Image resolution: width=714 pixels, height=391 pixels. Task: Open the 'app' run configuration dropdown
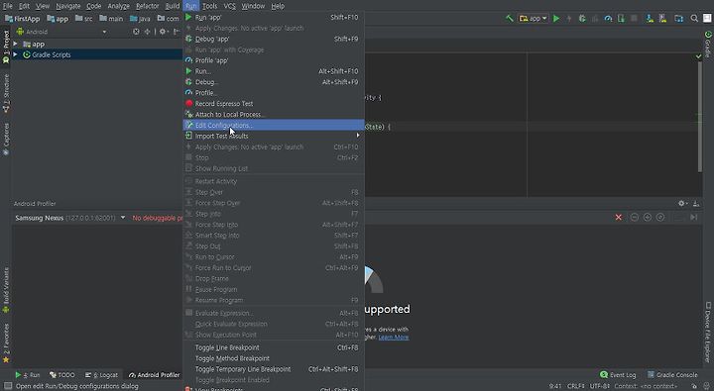(534, 19)
